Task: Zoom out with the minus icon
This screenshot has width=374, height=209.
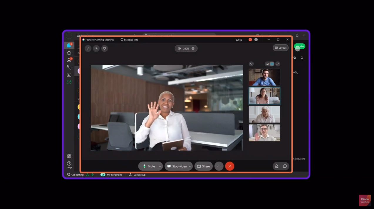Action: tap(180, 49)
